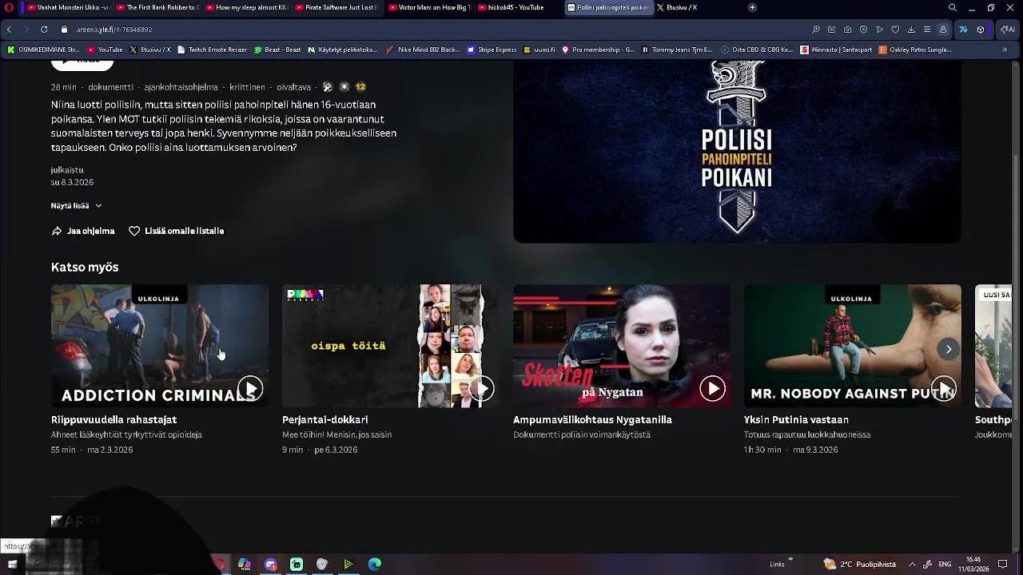
Task: Open the AI assistant button
Action: coord(1008,30)
